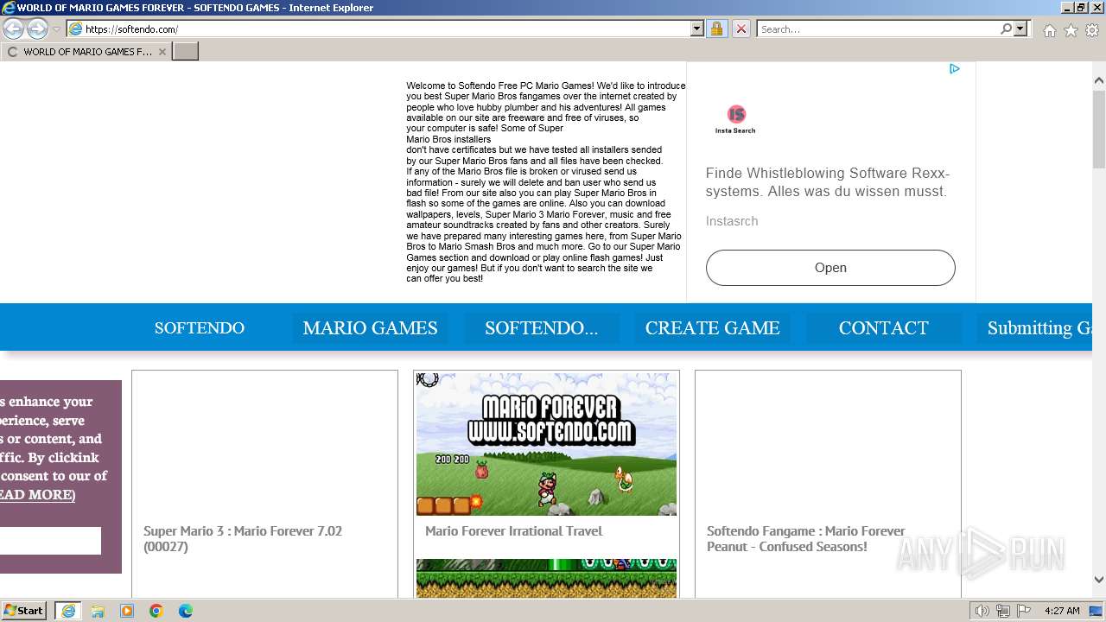Click the Mario Forever Irrational Travel thumbnail
This screenshot has height=622, width=1106.
[546, 444]
